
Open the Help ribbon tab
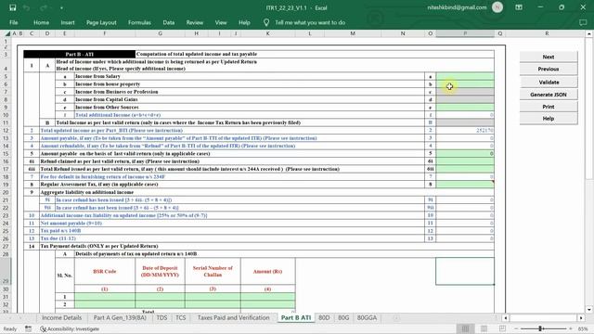(244, 22)
